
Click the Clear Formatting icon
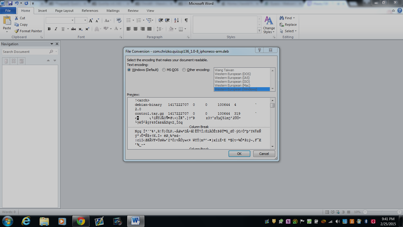(119, 20)
